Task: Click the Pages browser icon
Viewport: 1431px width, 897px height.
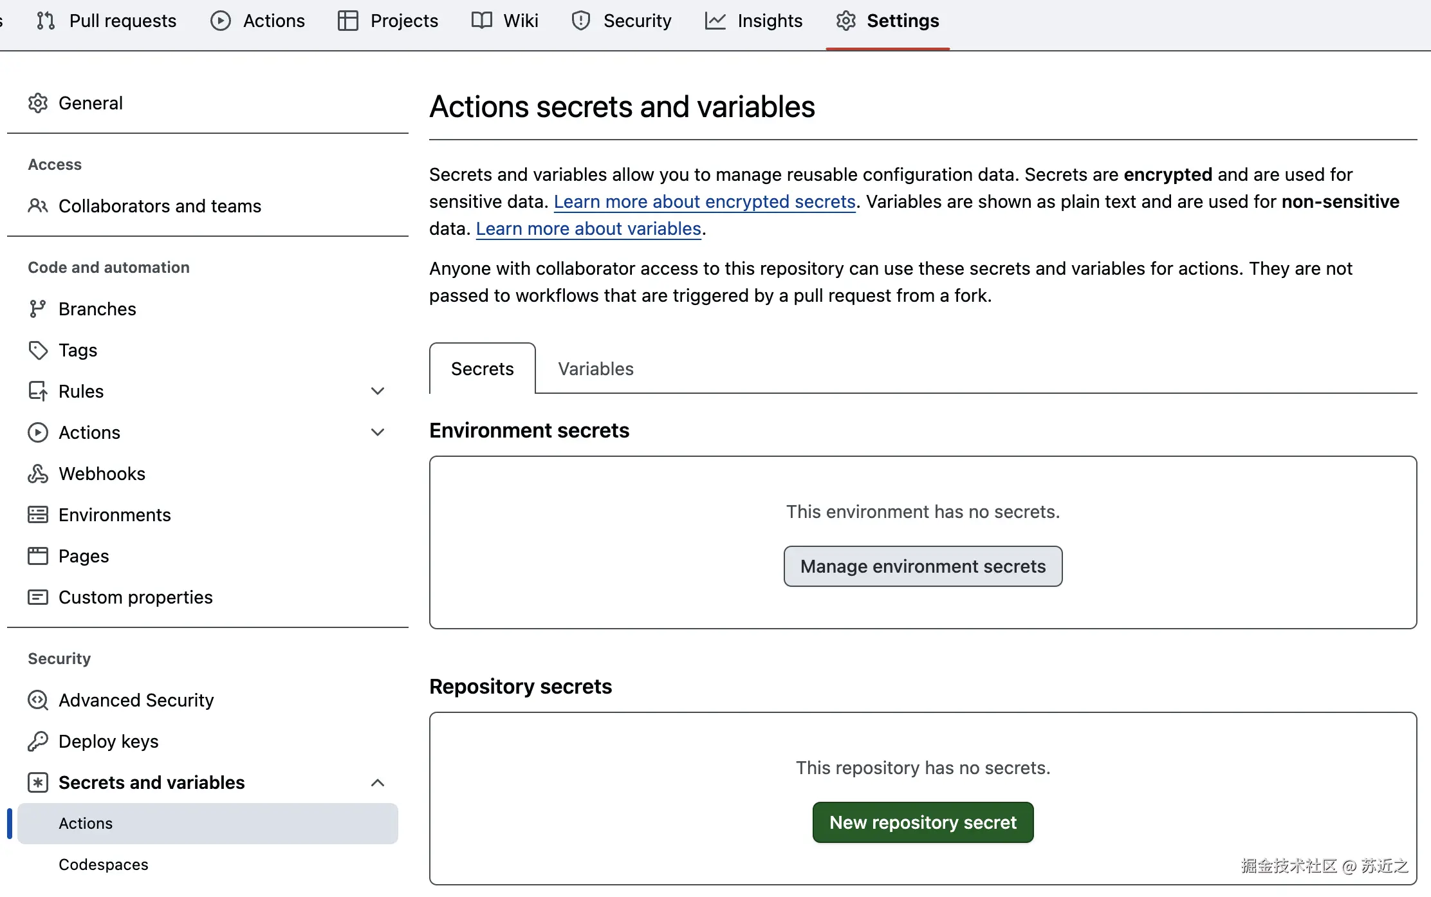Action: click(x=37, y=556)
